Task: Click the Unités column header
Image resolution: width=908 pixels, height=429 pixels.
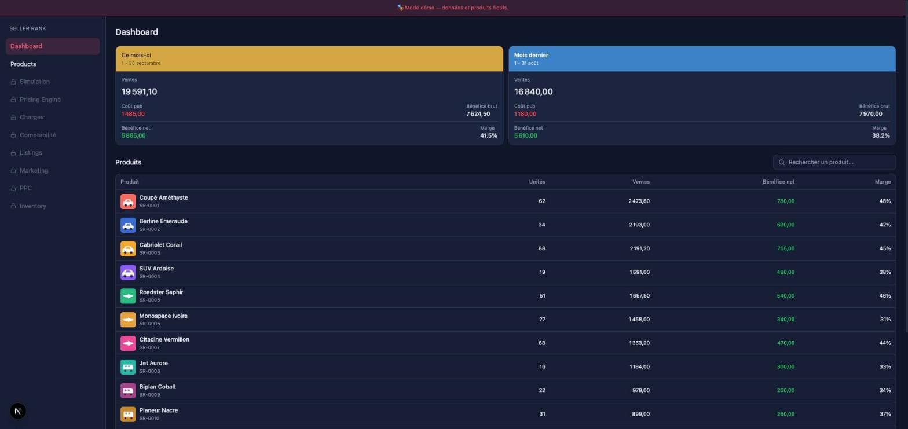Action: pyautogui.click(x=537, y=182)
